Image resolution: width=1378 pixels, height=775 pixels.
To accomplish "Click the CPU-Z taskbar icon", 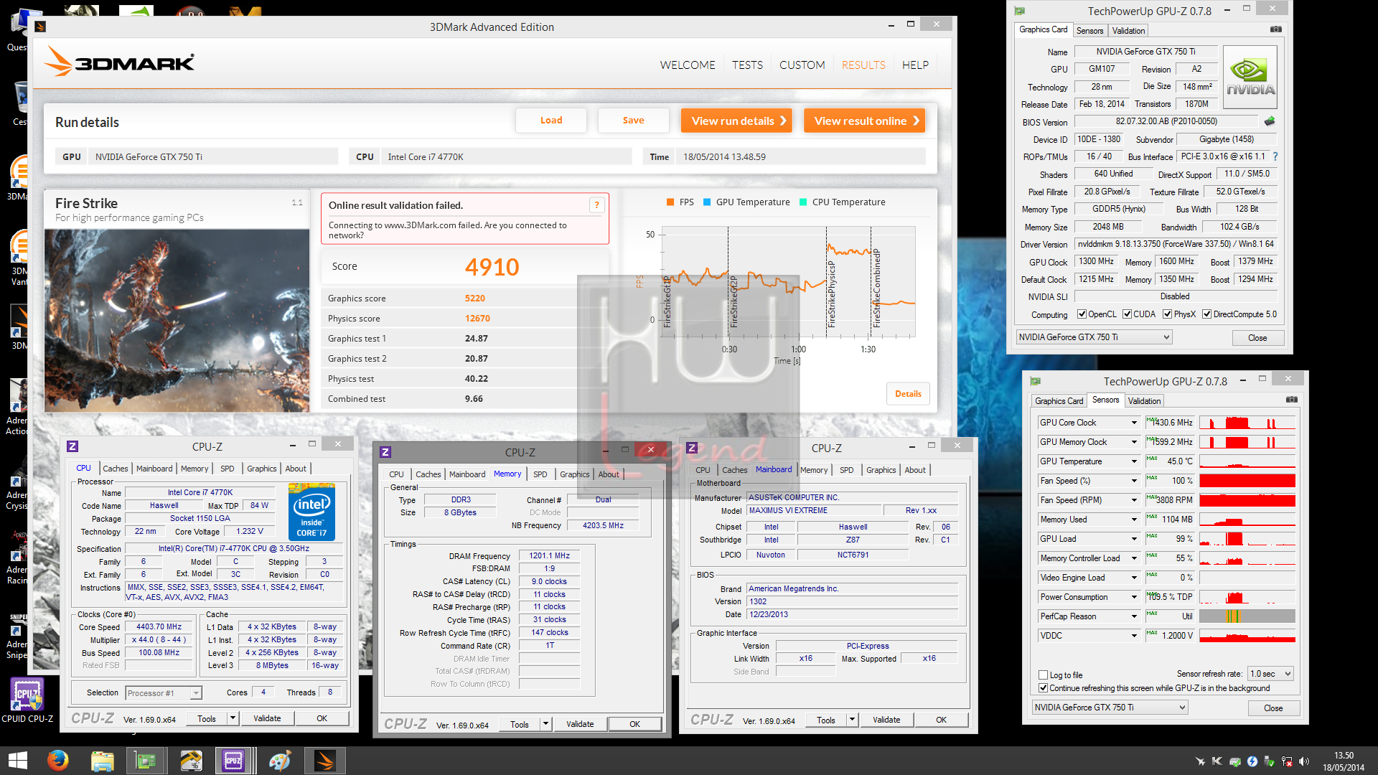I will click(234, 760).
